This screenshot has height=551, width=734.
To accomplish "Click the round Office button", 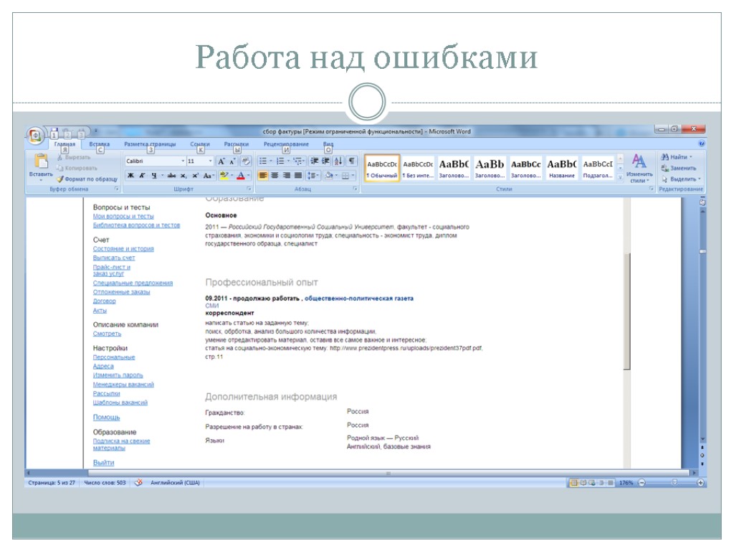I will tap(35, 136).
